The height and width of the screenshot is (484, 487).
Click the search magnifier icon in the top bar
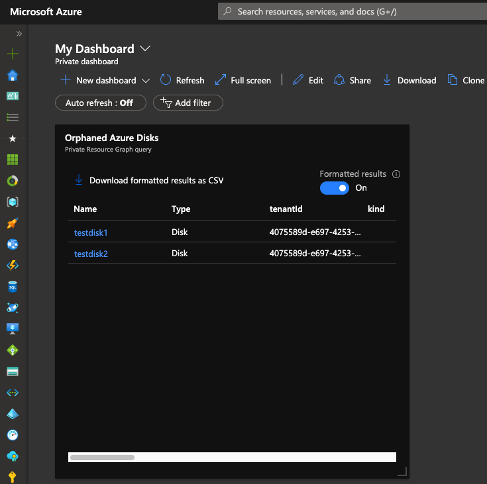point(228,11)
